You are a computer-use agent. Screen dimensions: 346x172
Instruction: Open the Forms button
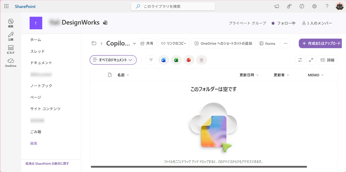tap(268, 43)
